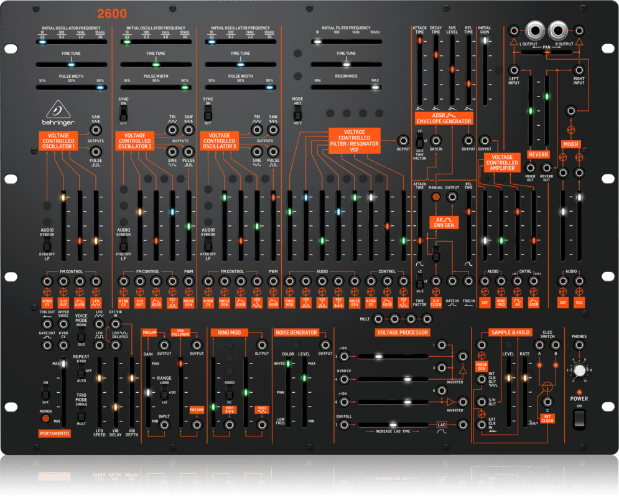This screenshot has width=619, height=498.
Task: Click the ADSR envelope OUTPUT jack
Action: pyautogui.click(x=468, y=141)
